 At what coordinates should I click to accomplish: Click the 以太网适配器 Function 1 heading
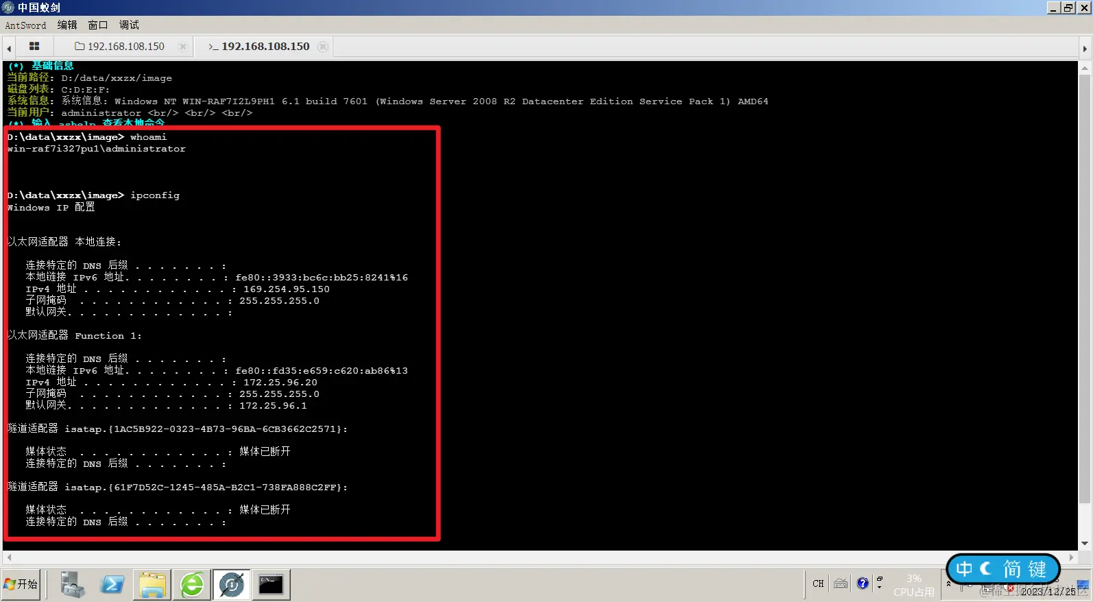click(x=75, y=335)
